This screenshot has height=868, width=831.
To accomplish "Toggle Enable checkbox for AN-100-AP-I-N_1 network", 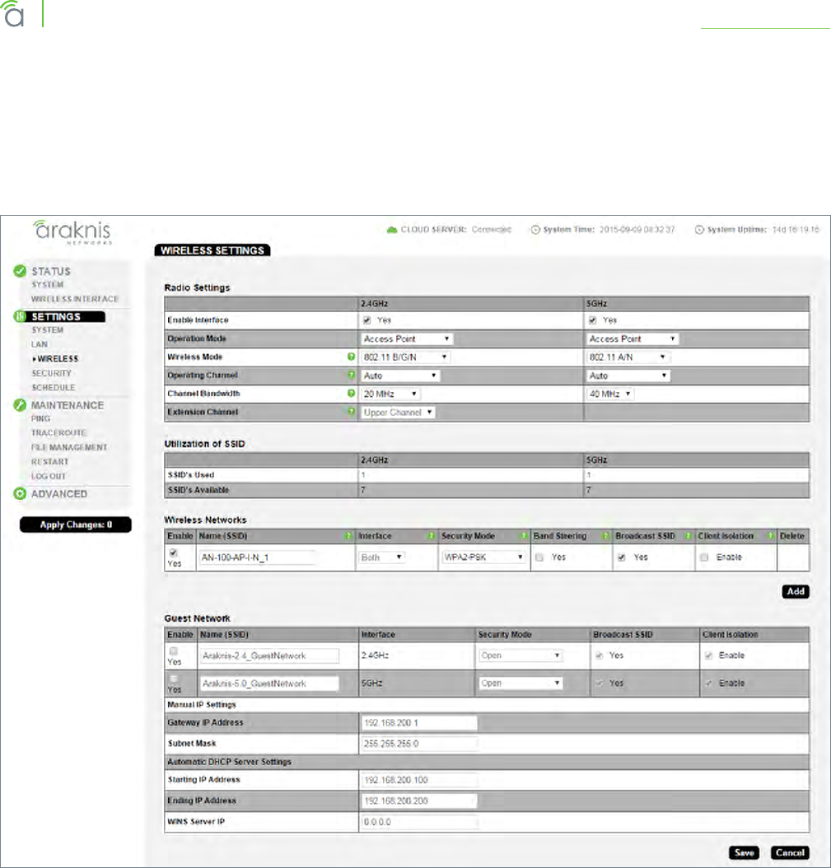I will tap(173, 553).
